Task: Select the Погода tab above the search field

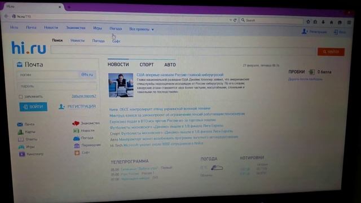Action: click(98, 41)
